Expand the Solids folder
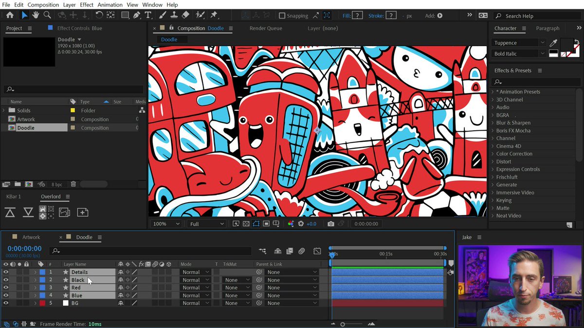 [x=4, y=110]
